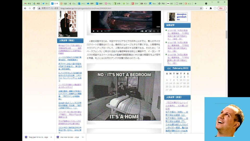Expand mei-mei-ca-zao mp4 download options

[x=83, y=137]
